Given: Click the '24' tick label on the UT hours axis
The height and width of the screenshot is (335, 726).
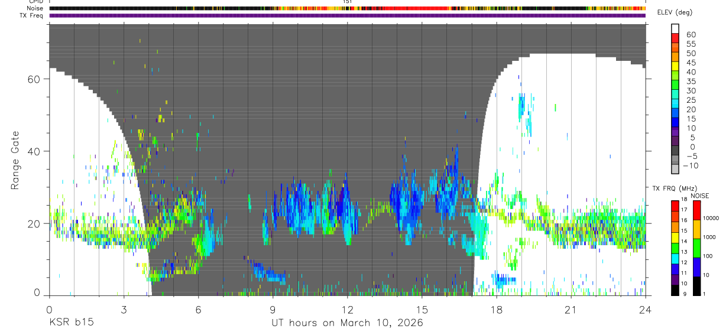Looking at the screenshot, I should (x=646, y=310).
